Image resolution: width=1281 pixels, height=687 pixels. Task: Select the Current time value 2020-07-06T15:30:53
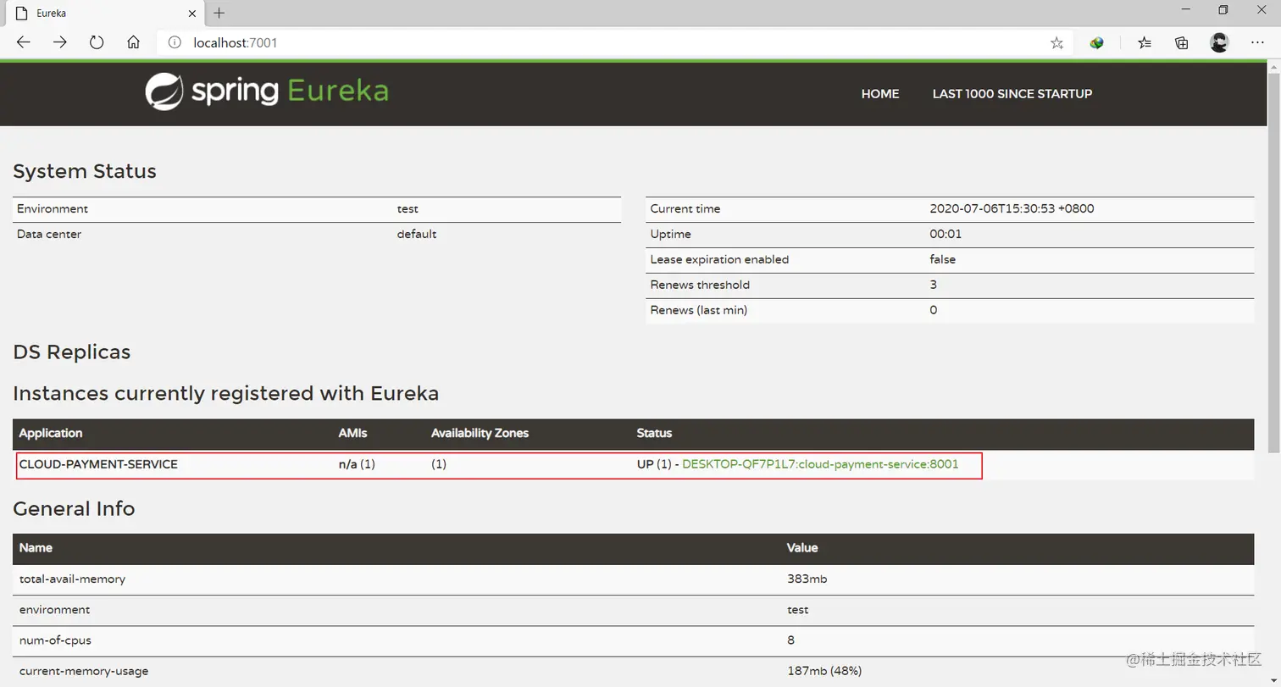pos(1012,208)
